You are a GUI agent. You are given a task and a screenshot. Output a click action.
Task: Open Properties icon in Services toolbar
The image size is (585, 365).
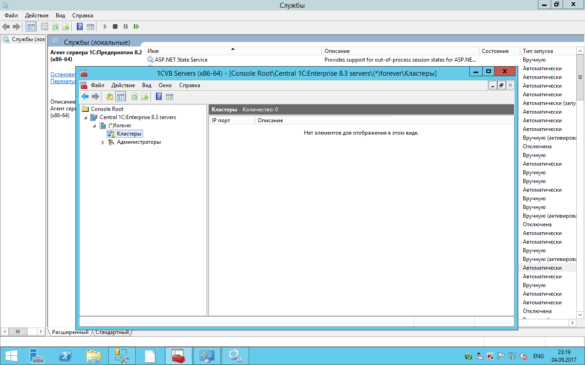click(45, 26)
